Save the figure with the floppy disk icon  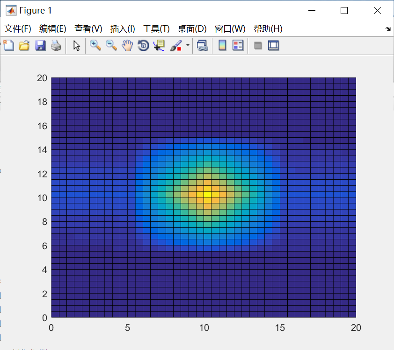click(40, 46)
